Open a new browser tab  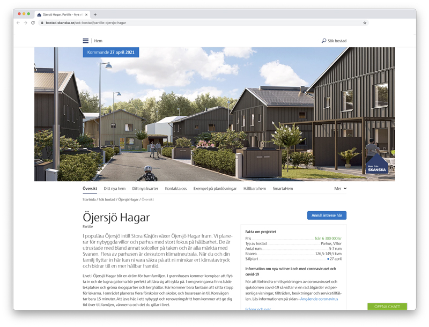tap(95, 14)
